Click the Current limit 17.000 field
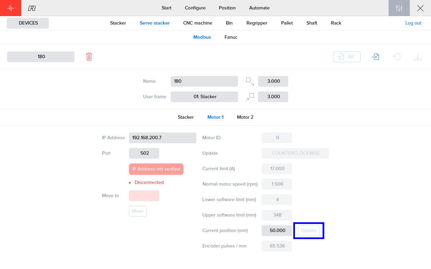Image resolution: width=431 pixels, height=269 pixels. pyautogui.click(x=277, y=169)
